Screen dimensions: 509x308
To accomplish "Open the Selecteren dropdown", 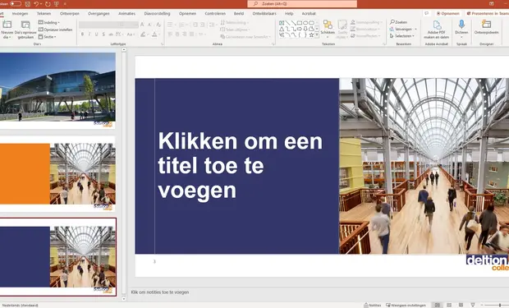I will (x=402, y=36).
